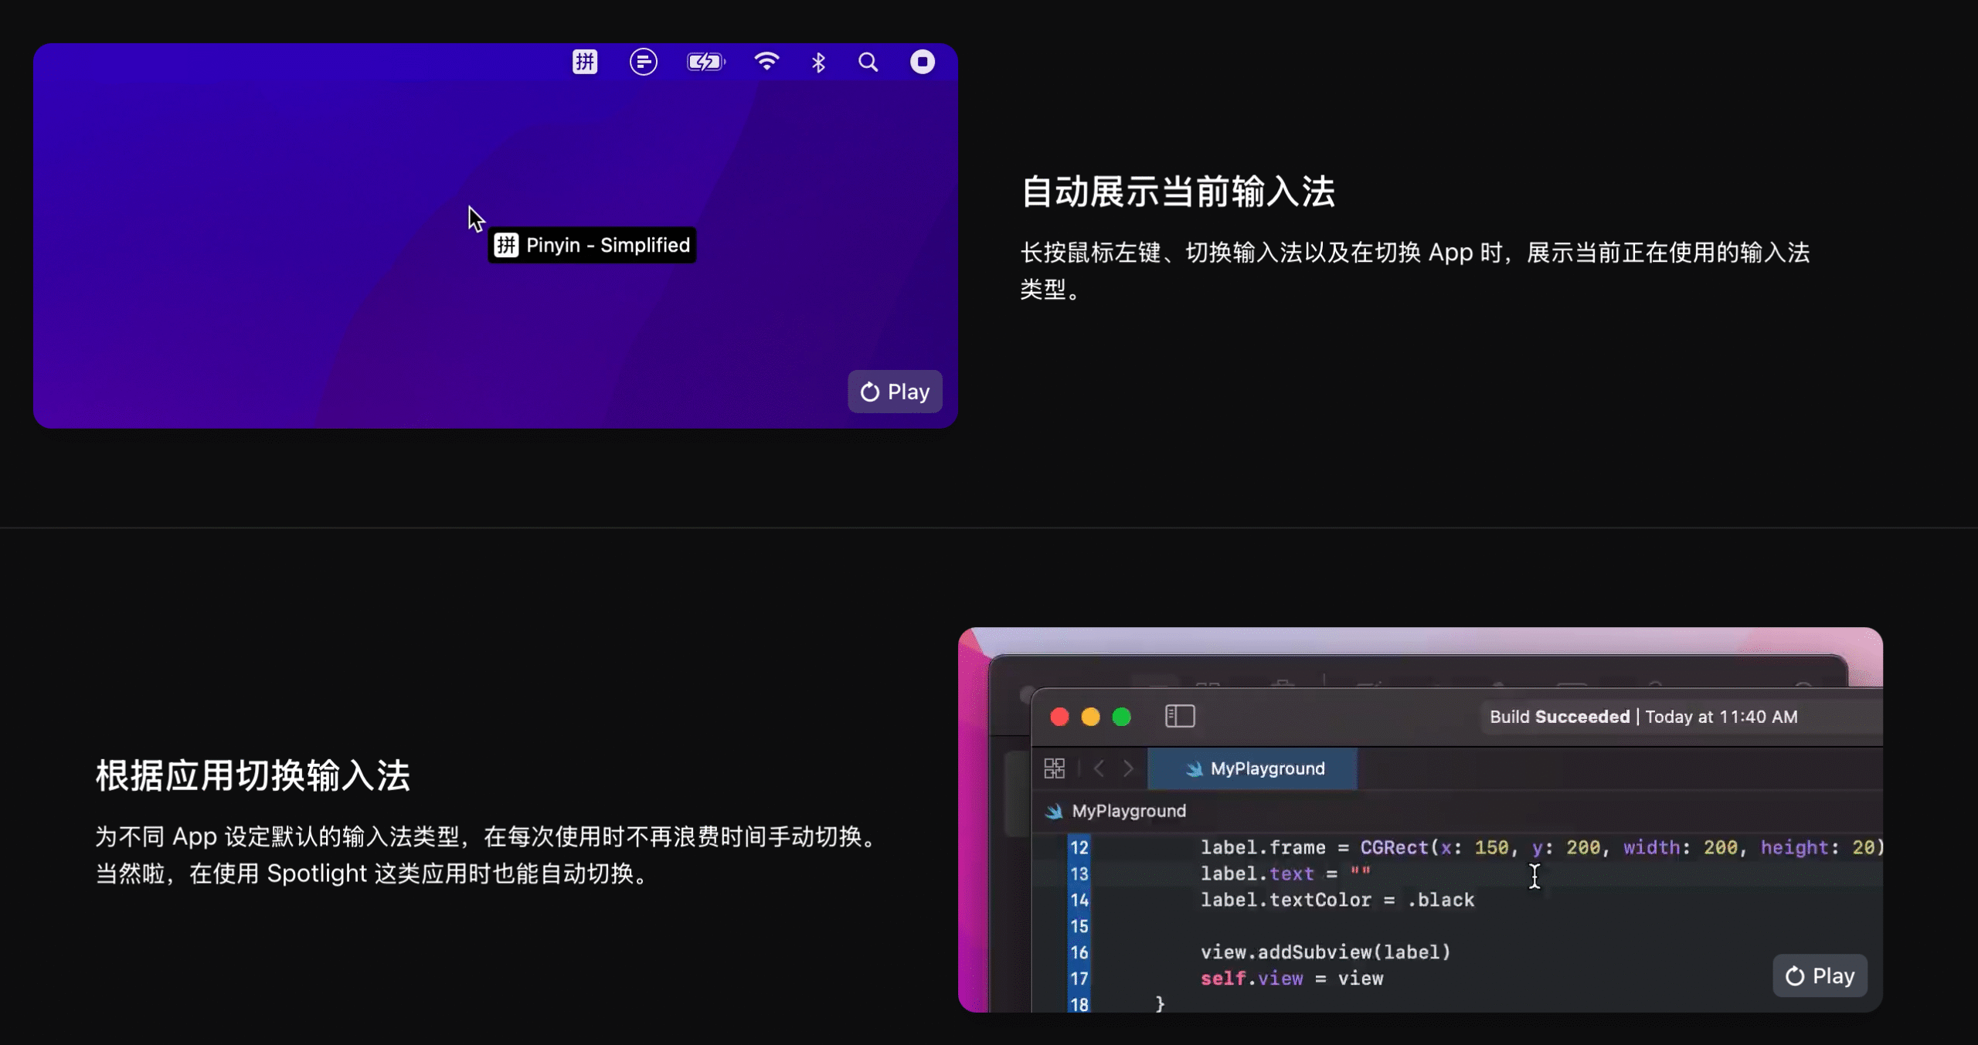Open Bluetooth from the menu bar icon
This screenshot has width=1978, height=1045.
[x=818, y=61]
